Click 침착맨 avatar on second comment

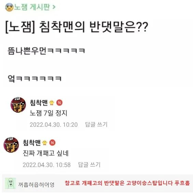tap(11, 145)
